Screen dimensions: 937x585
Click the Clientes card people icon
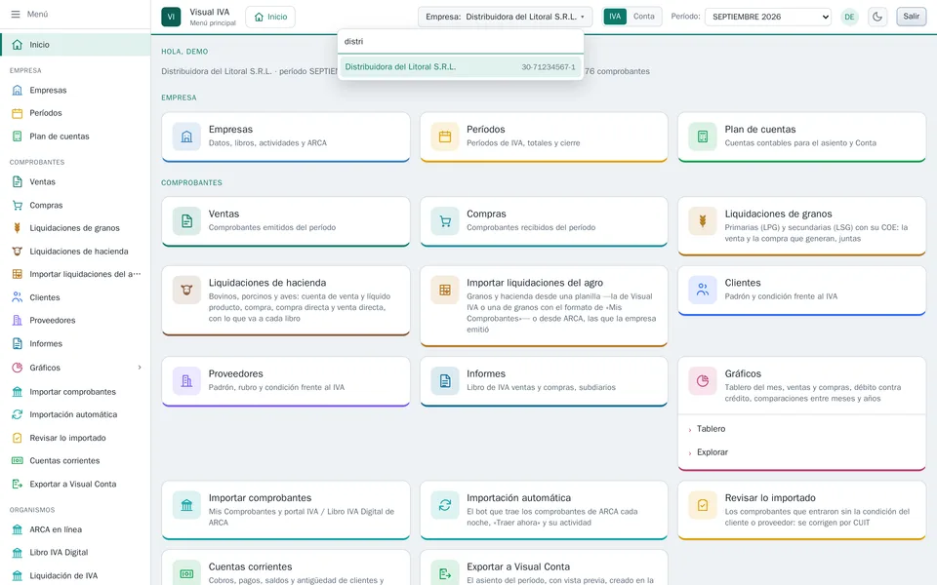point(702,291)
